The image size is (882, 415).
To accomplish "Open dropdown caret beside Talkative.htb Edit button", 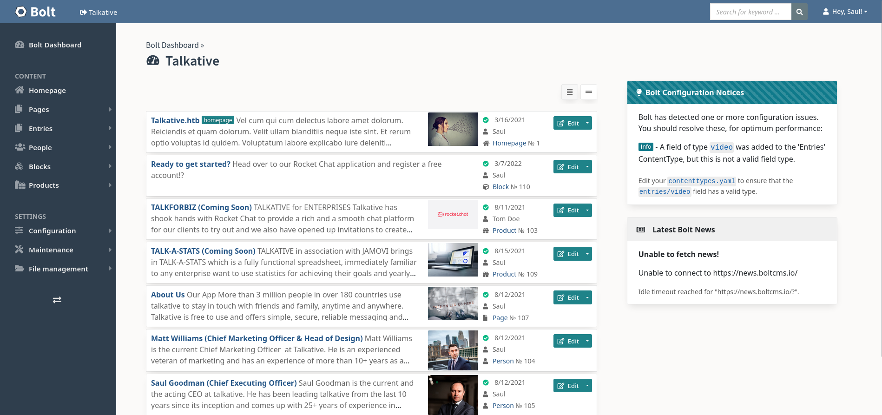I will (x=587, y=123).
